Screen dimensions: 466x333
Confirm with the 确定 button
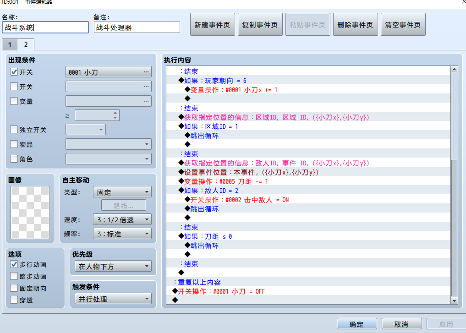[356, 324]
